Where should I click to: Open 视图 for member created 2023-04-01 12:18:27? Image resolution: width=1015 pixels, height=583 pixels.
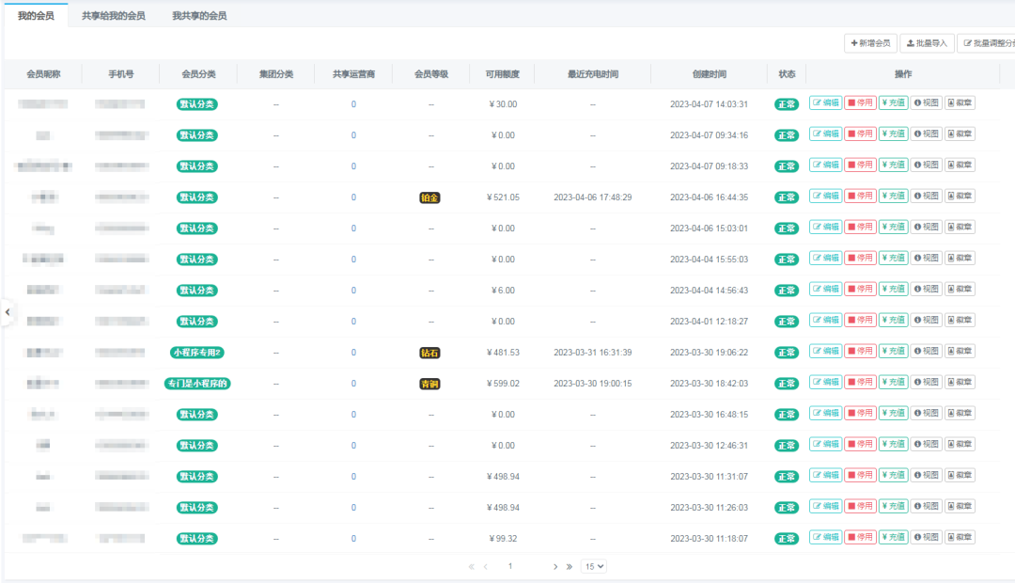click(x=927, y=321)
